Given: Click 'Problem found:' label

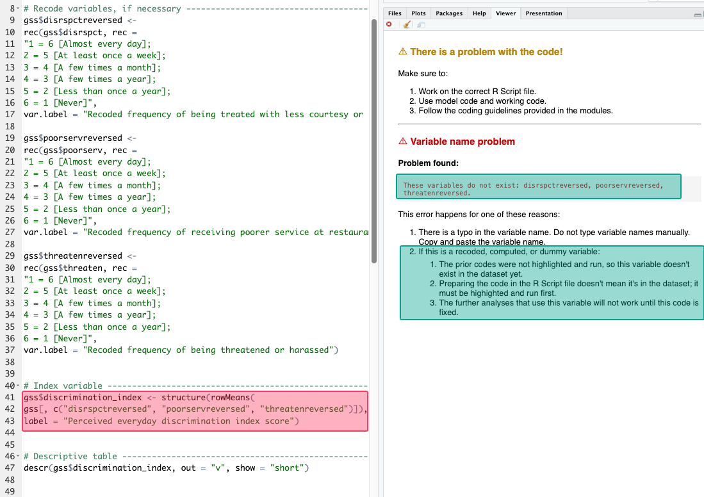Looking at the screenshot, I should tap(429, 163).
